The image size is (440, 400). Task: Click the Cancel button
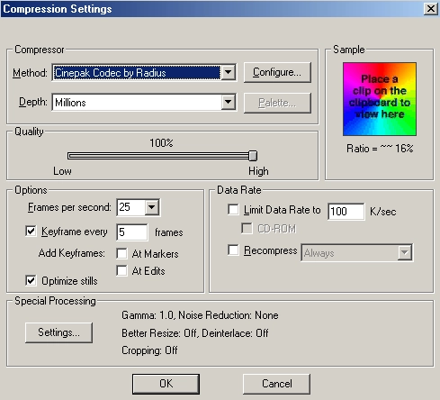click(276, 384)
